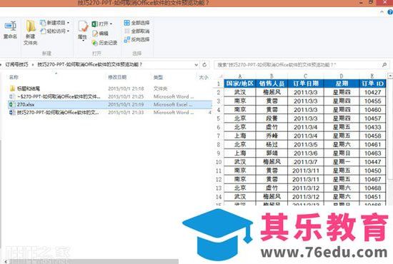Image resolution: width=393 pixels, height=264 pixels.
Task: Click preview cell 10427
Action: tap(372, 92)
